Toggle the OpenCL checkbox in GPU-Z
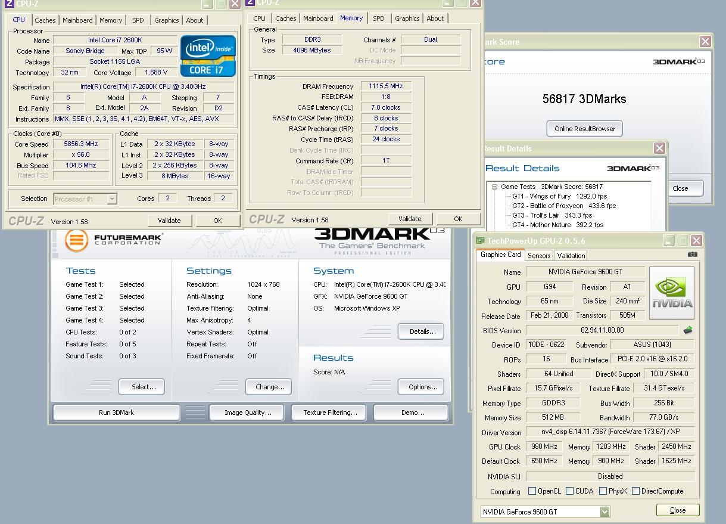Screen dimensions: 726x524 click(532, 491)
